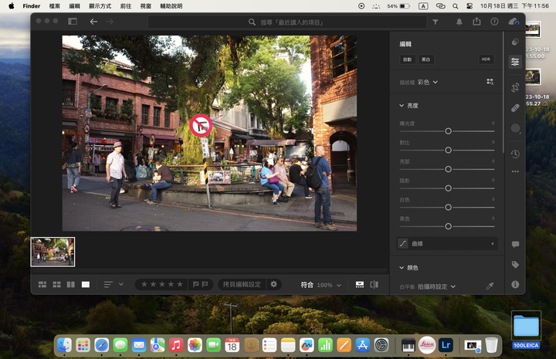Open Spotlight search in menu bar
This screenshot has height=359, width=556.
(456, 6)
